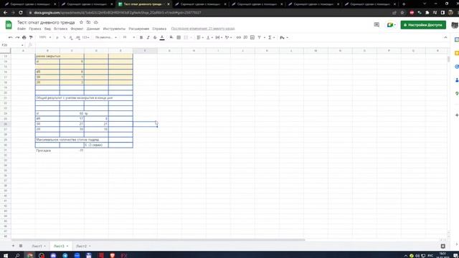Open a new browser tab
Image resolution: width=459 pixels, height=258 pixels.
pos(404,4)
